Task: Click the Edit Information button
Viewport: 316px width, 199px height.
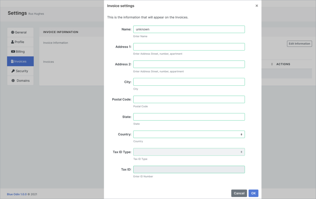Action: pyautogui.click(x=299, y=44)
